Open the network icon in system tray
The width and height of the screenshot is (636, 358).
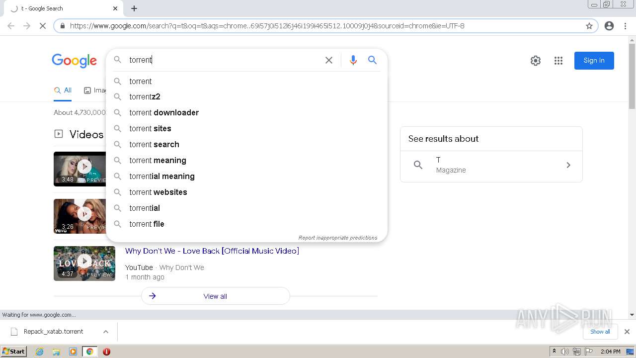[x=576, y=352]
